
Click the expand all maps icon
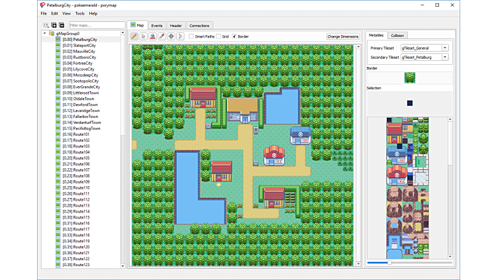[54, 25]
